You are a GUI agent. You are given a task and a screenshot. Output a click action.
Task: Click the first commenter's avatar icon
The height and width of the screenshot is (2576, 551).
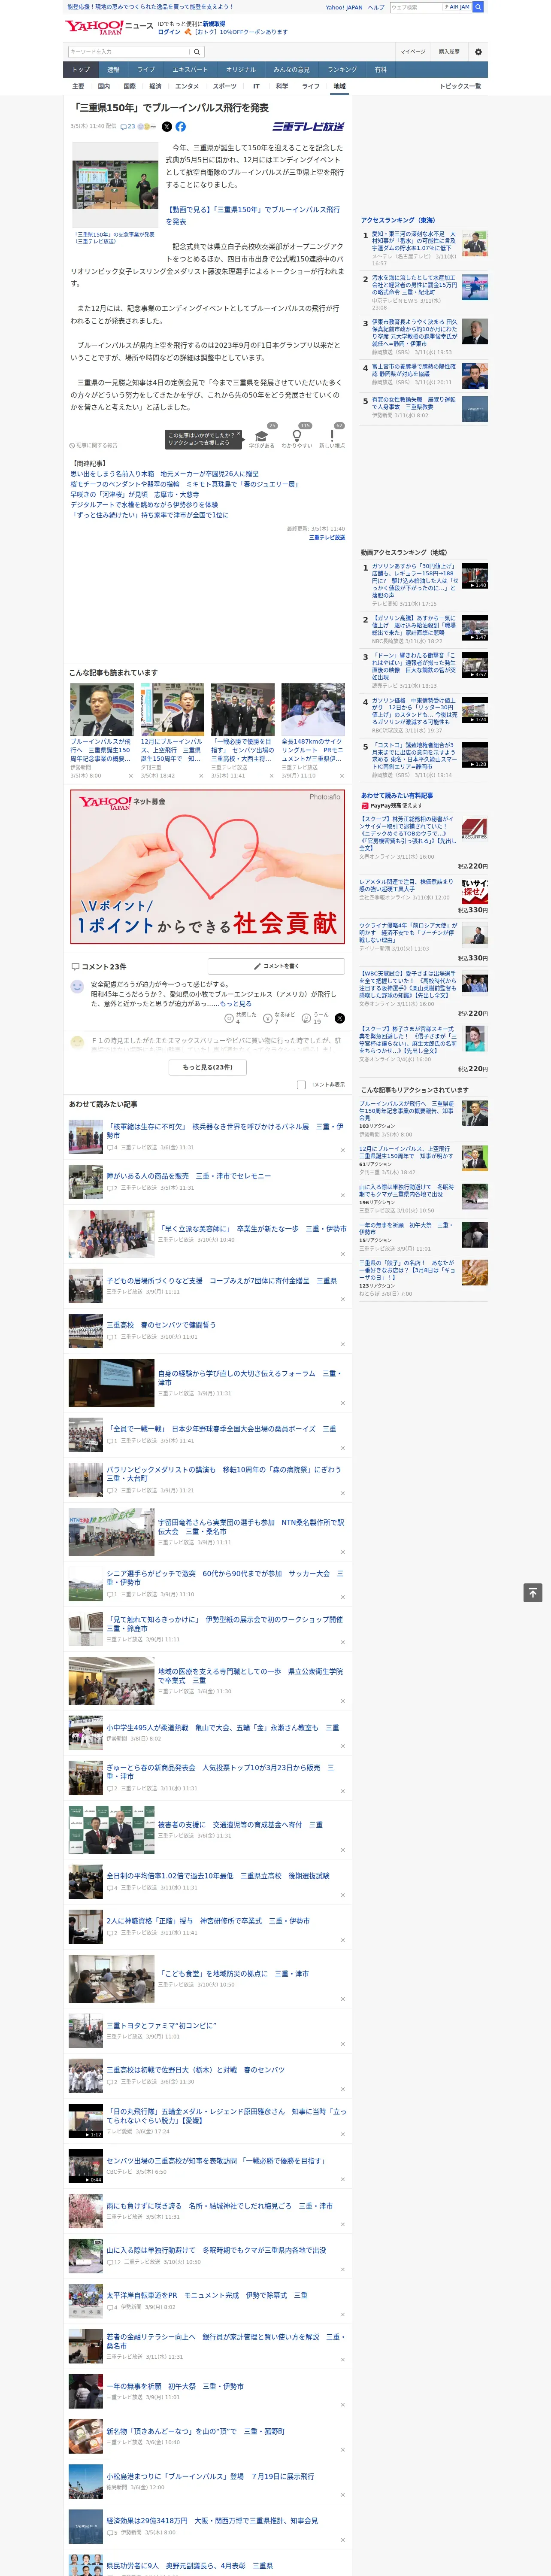click(77, 987)
